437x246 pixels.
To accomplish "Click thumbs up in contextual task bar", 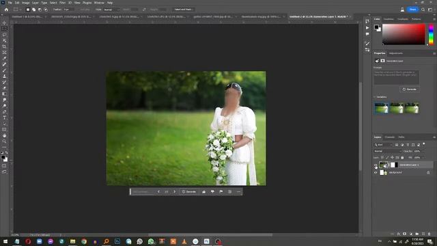I will click(203, 191).
